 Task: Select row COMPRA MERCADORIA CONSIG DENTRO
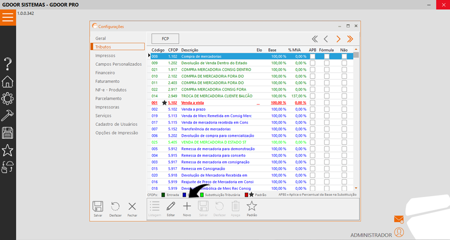pyautogui.click(x=252, y=70)
